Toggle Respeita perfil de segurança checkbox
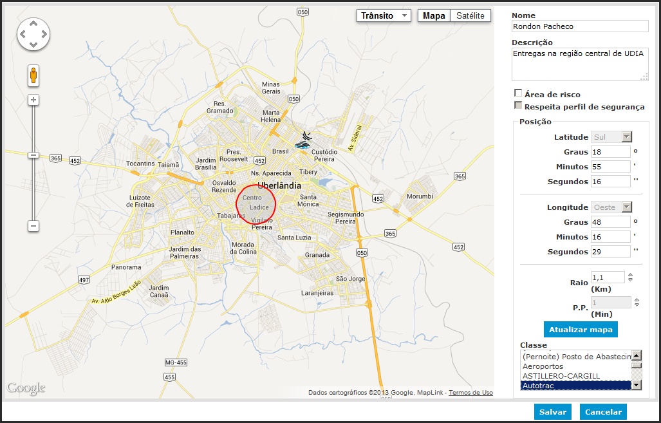The width and height of the screenshot is (661, 423). coord(518,105)
